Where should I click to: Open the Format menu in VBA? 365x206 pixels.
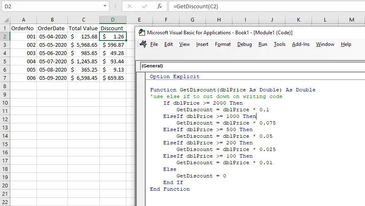pyautogui.click(x=223, y=44)
